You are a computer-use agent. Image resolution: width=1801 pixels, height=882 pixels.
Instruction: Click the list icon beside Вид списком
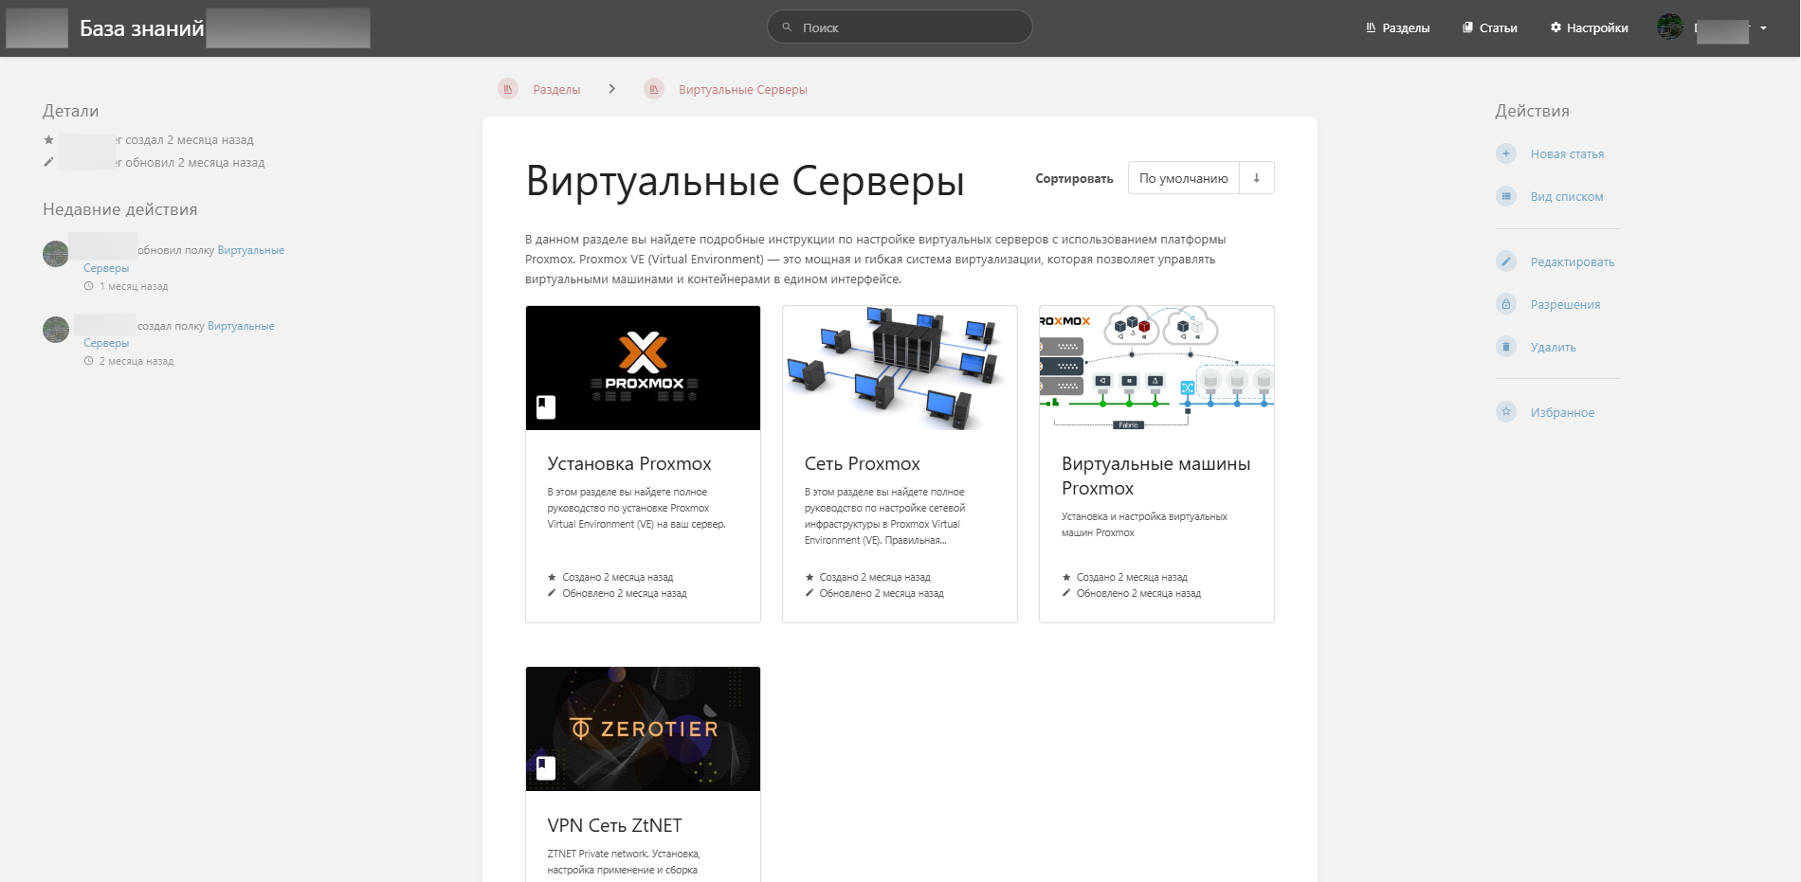(1506, 196)
